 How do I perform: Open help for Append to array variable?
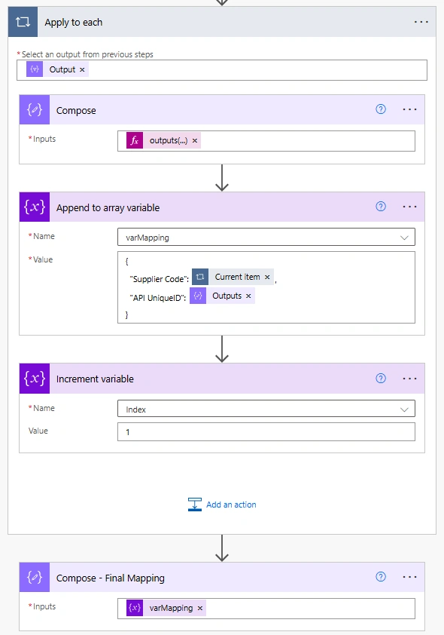(x=381, y=207)
